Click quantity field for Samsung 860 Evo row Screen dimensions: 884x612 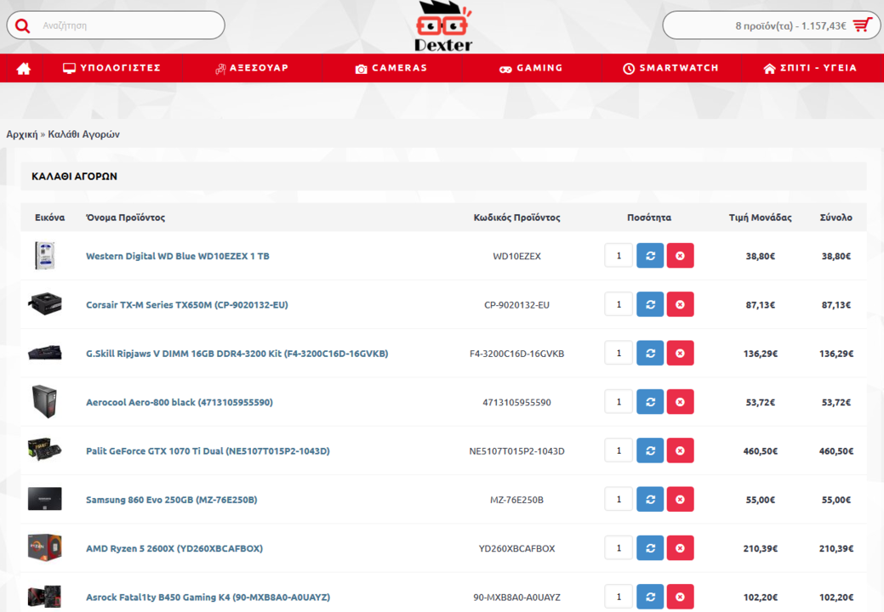pos(619,500)
